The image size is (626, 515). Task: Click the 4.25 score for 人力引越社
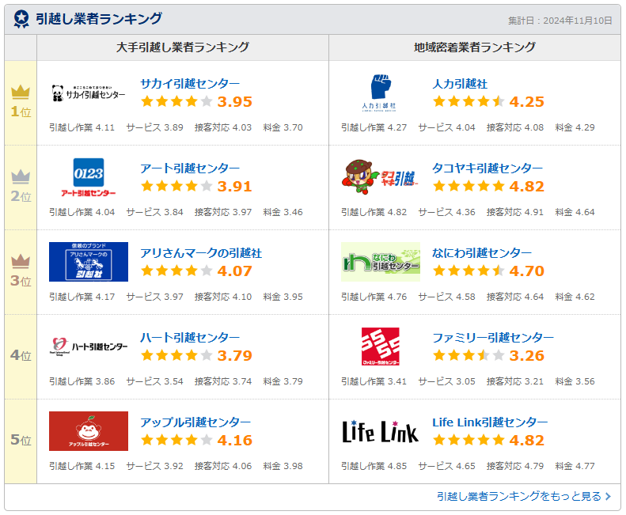(527, 102)
